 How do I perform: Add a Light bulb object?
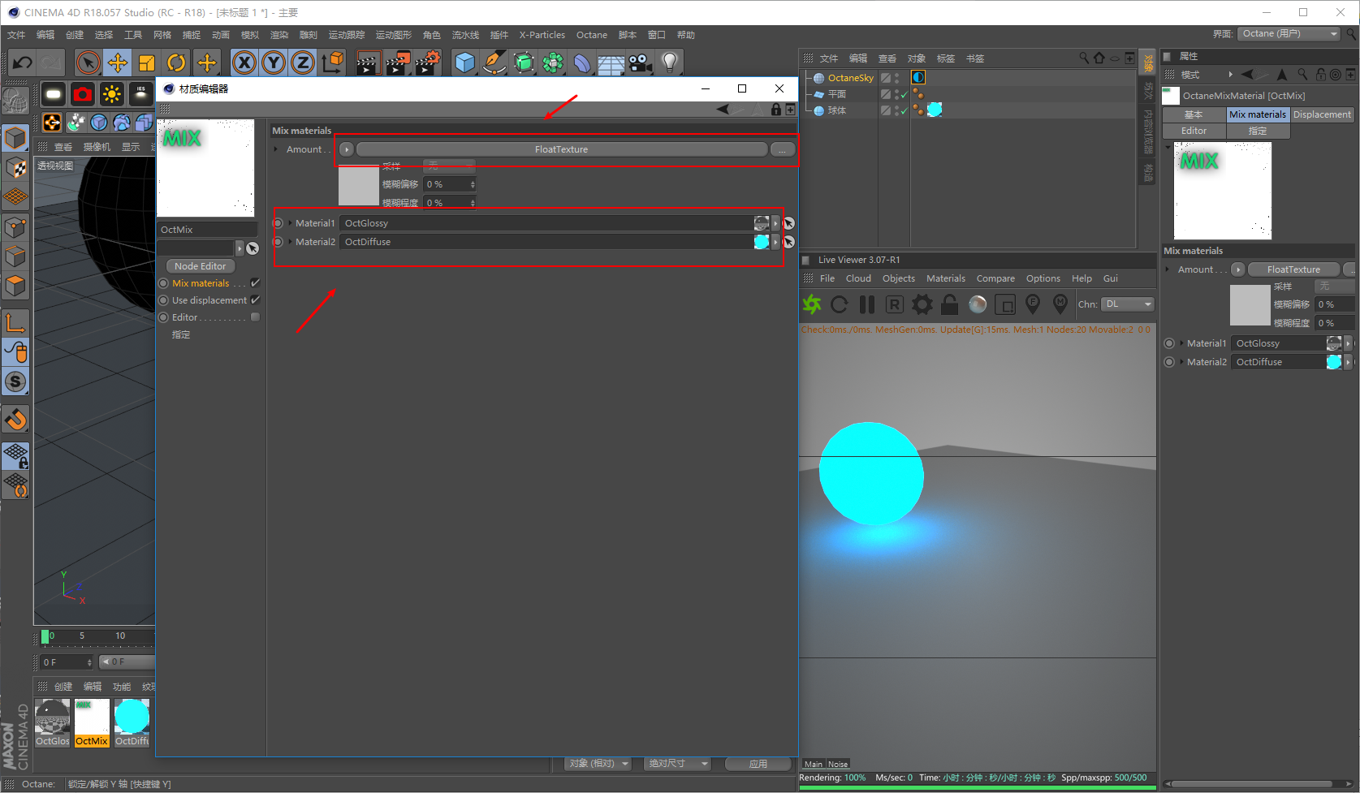pyautogui.click(x=669, y=62)
